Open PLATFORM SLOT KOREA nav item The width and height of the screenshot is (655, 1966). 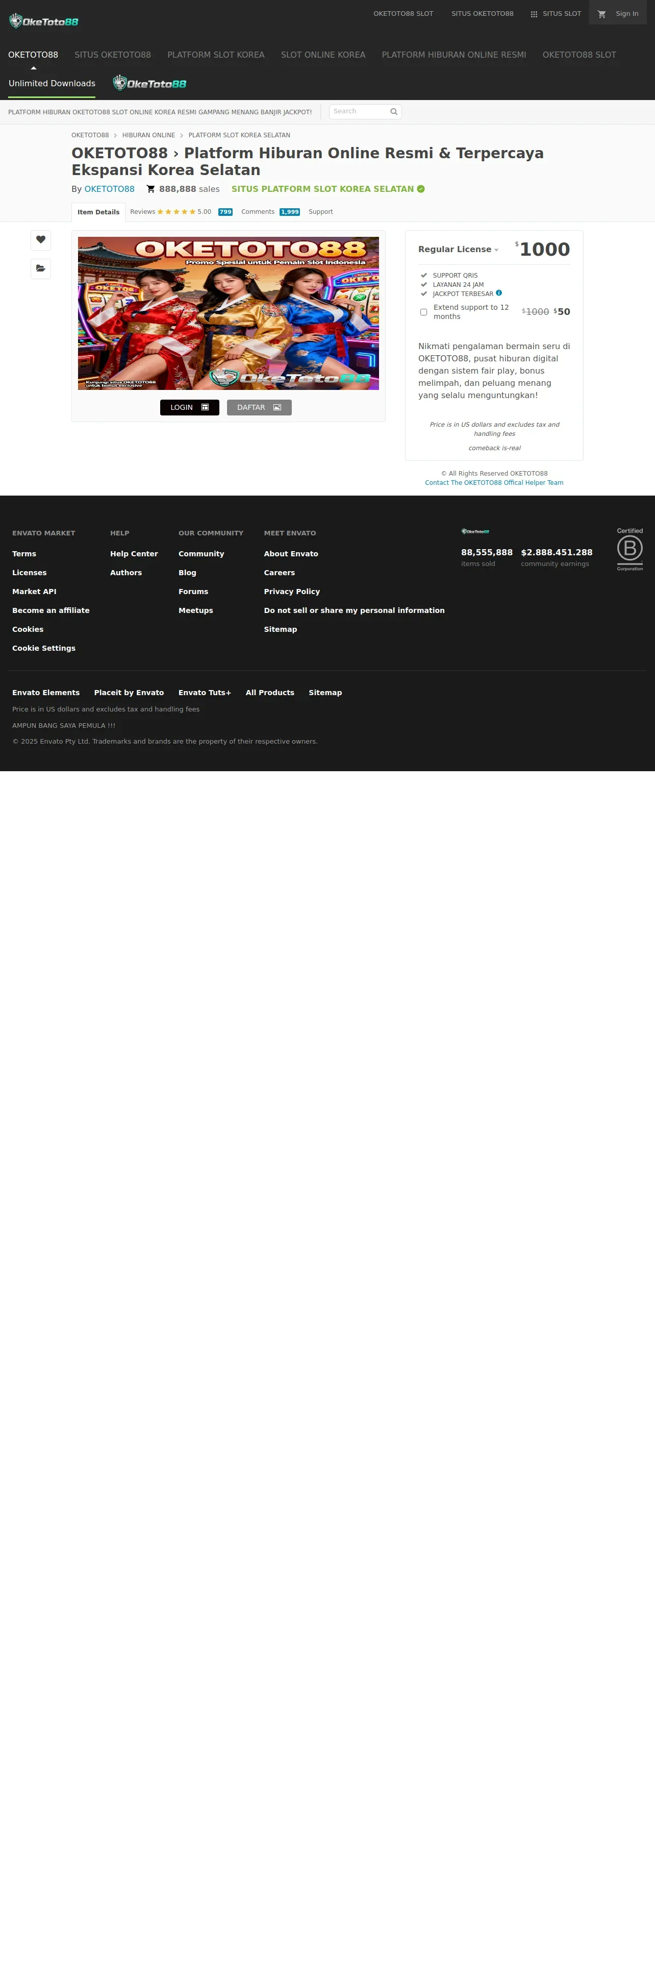(x=216, y=55)
